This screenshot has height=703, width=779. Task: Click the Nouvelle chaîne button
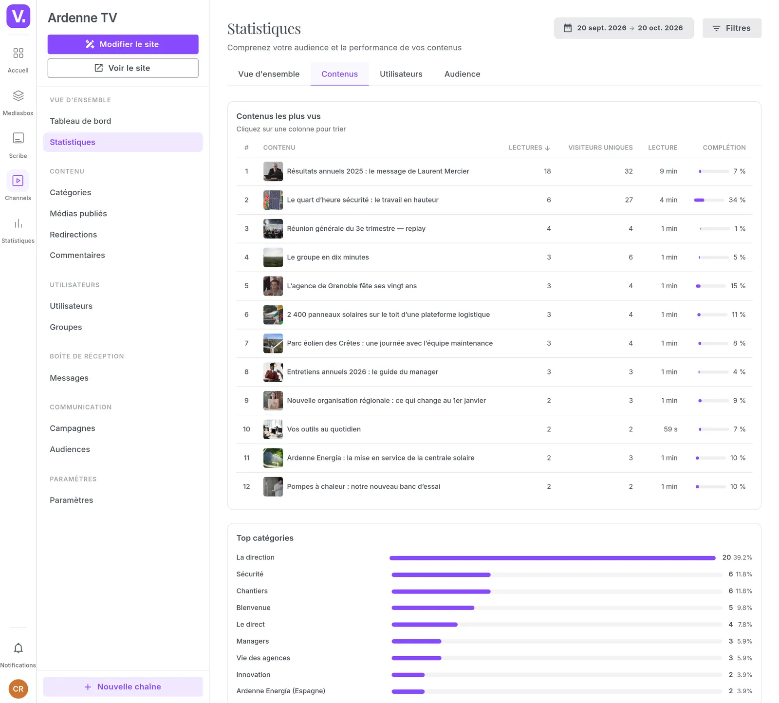point(123,686)
